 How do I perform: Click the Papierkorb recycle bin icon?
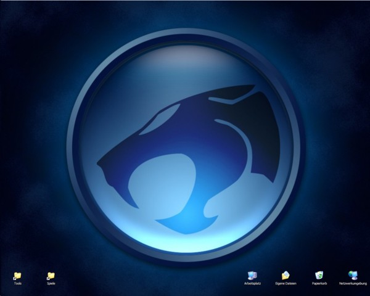[x=319, y=275]
